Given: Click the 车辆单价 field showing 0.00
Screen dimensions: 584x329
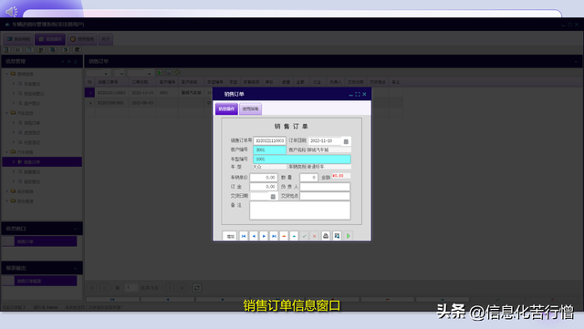Looking at the screenshot, I should pyautogui.click(x=264, y=178).
